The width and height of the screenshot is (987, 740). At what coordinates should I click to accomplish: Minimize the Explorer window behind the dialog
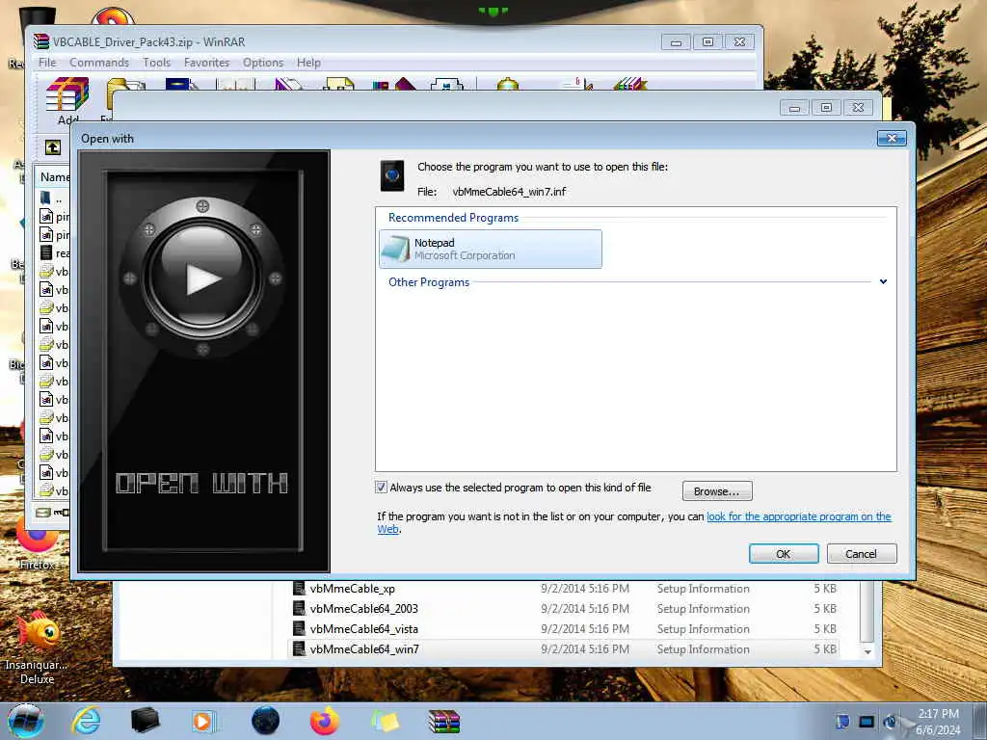coord(794,108)
